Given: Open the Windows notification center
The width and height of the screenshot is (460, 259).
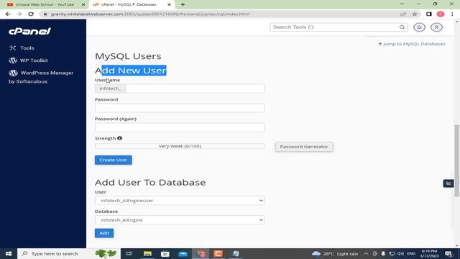Looking at the screenshot, I should (448, 254).
